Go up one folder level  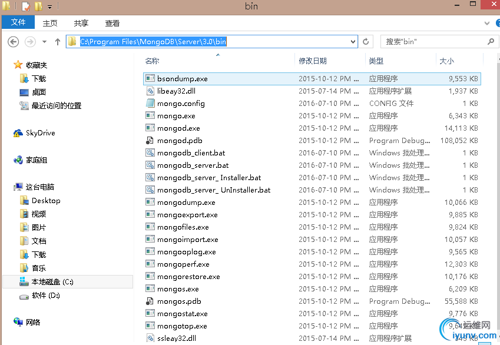pos(57,42)
